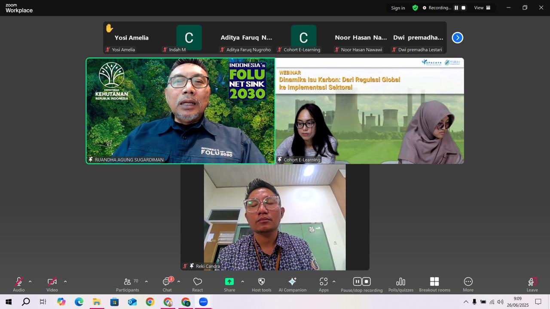Open File Explorer from the taskbar

pyautogui.click(x=97, y=302)
